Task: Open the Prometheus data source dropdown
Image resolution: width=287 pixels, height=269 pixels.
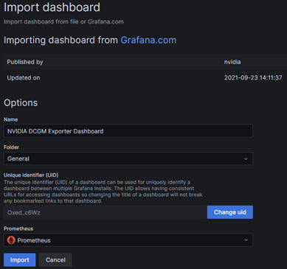Action: click(128, 240)
